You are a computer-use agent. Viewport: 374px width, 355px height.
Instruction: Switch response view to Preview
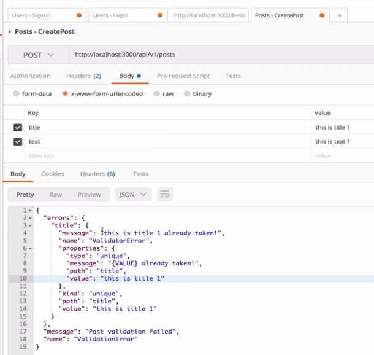(x=89, y=195)
